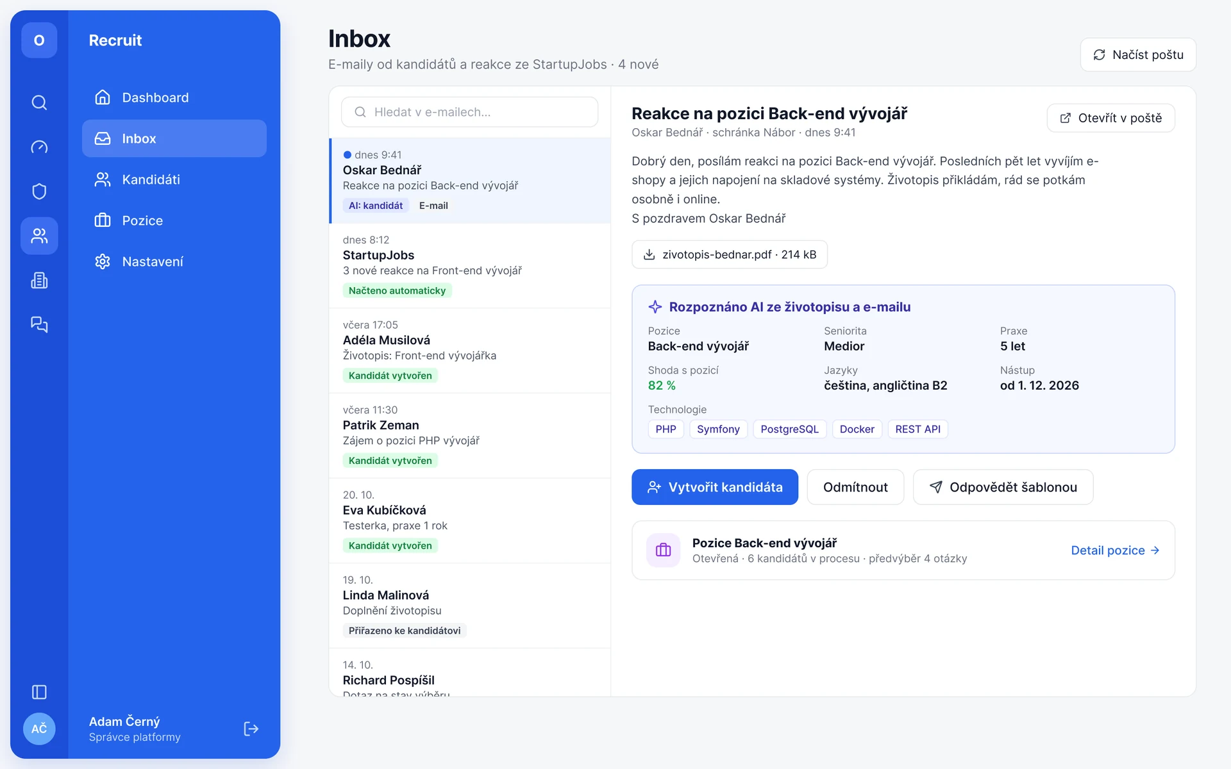
Task: Click the search icon in the left rail
Action: point(39,103)
